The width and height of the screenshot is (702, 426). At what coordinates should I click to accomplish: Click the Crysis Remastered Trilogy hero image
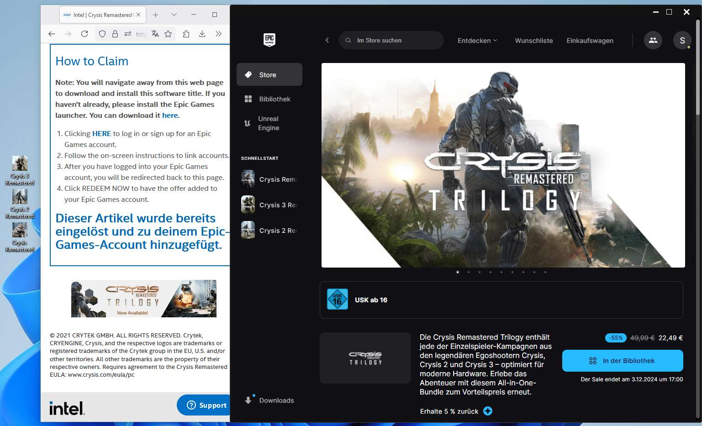point(503,165)
